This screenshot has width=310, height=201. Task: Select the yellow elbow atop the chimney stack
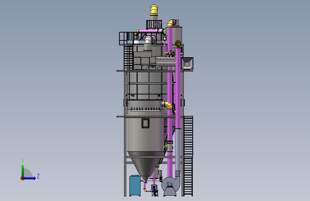pos(154,10)
